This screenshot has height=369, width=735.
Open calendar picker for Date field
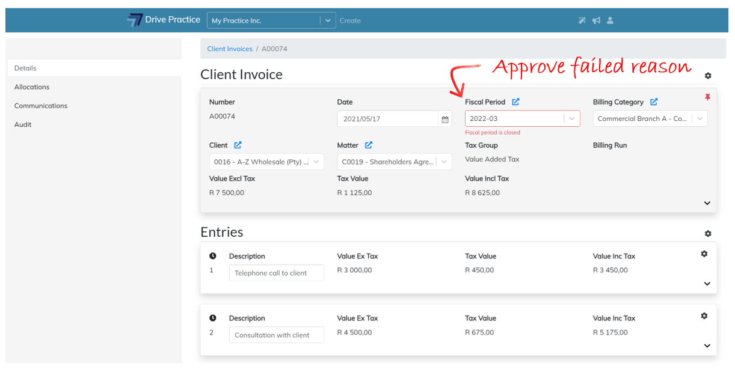445,119
